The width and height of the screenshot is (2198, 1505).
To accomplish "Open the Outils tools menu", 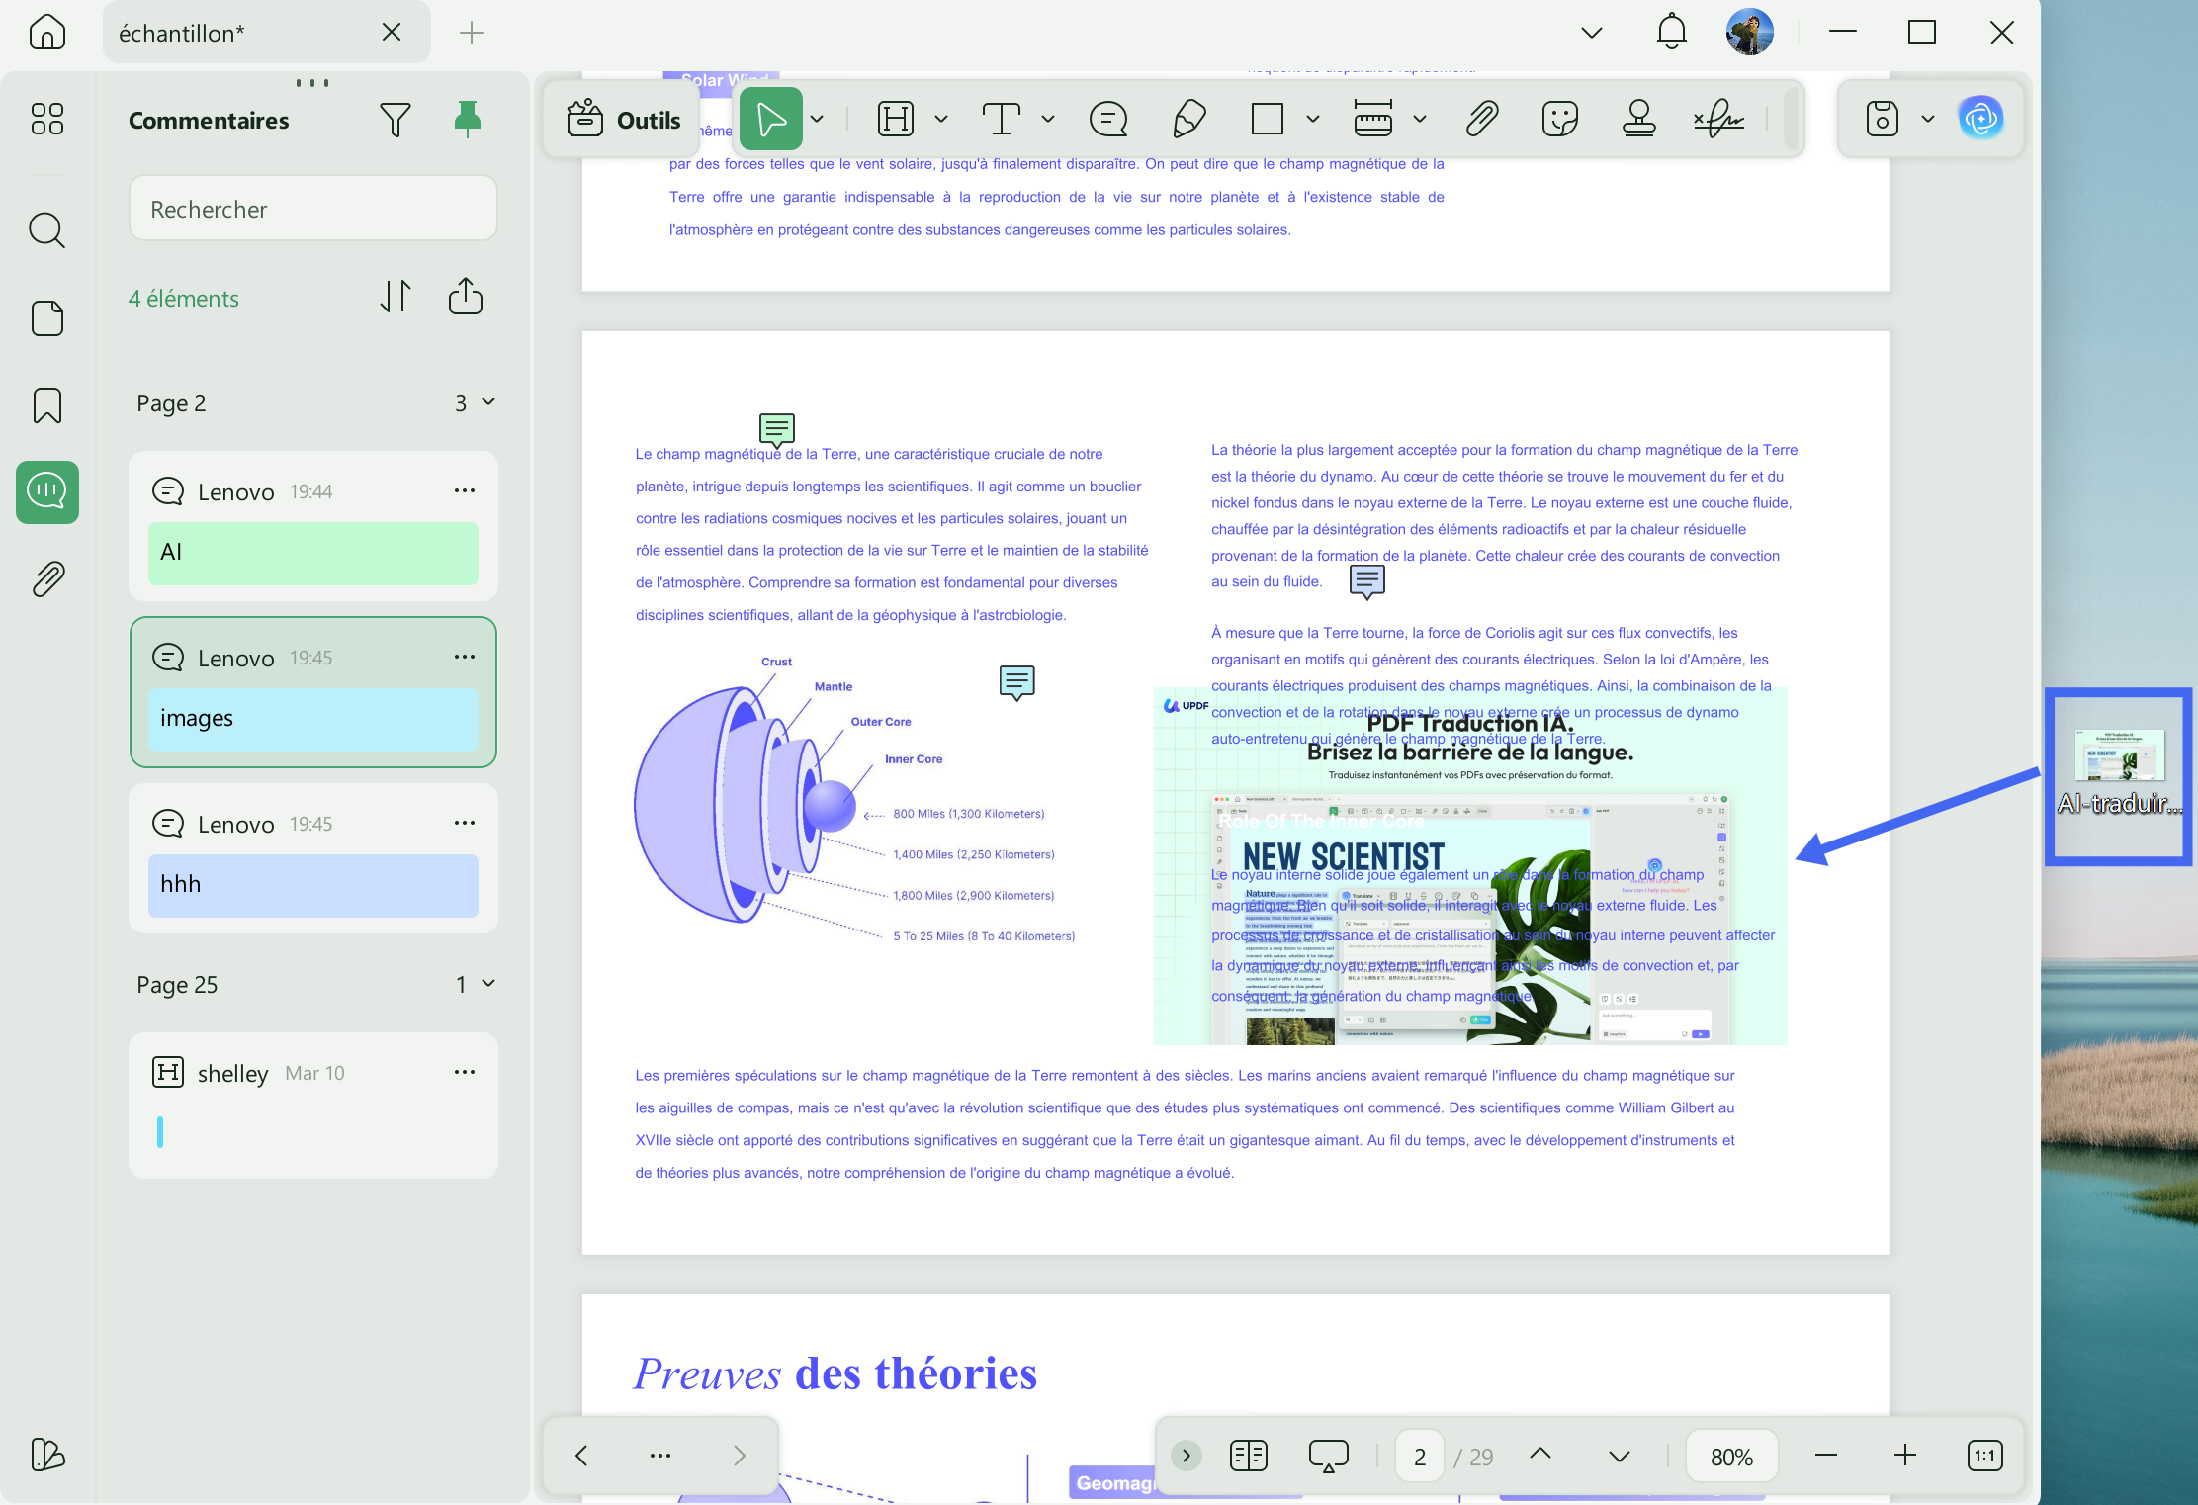I will tap(624, 120).
